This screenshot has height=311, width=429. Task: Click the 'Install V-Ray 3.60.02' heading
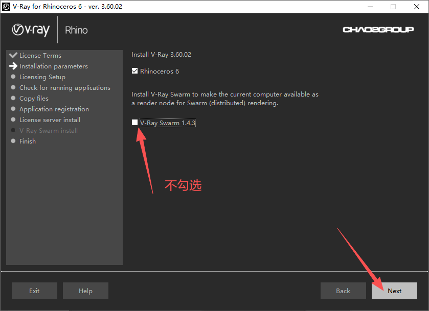tap(161, 54)
